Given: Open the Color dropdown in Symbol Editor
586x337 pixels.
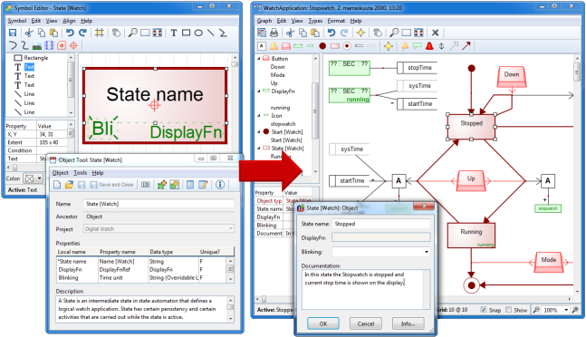Looking at the screenshot, I should pos(39,178).
